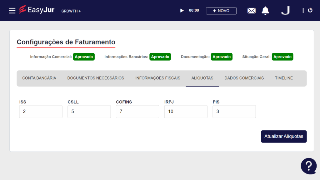Go to the Dados Comerciais tab
The image size is (320, 180).
[x=244, y=78]
